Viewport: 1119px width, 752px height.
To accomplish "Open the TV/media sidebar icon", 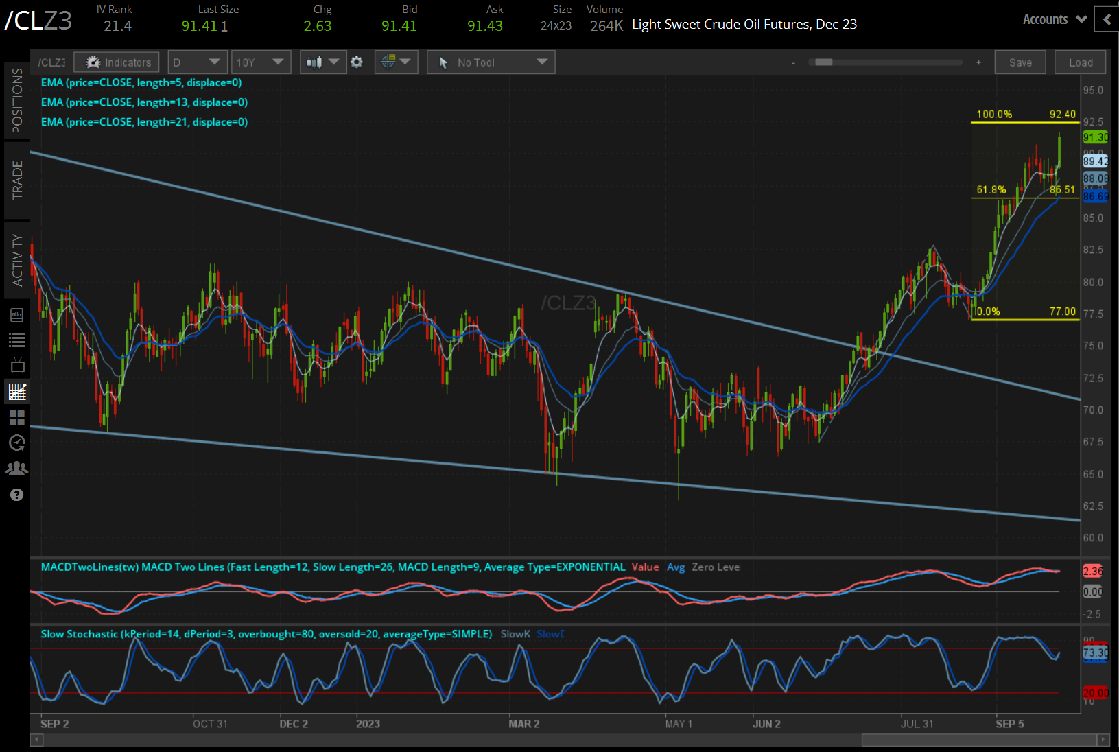I will click(x=16, y=365).
